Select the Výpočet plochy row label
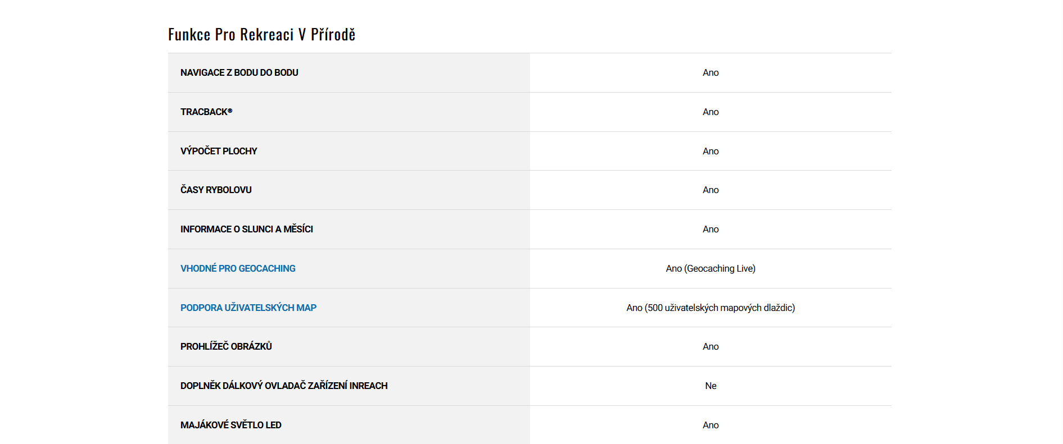 (x=219, y=151)
